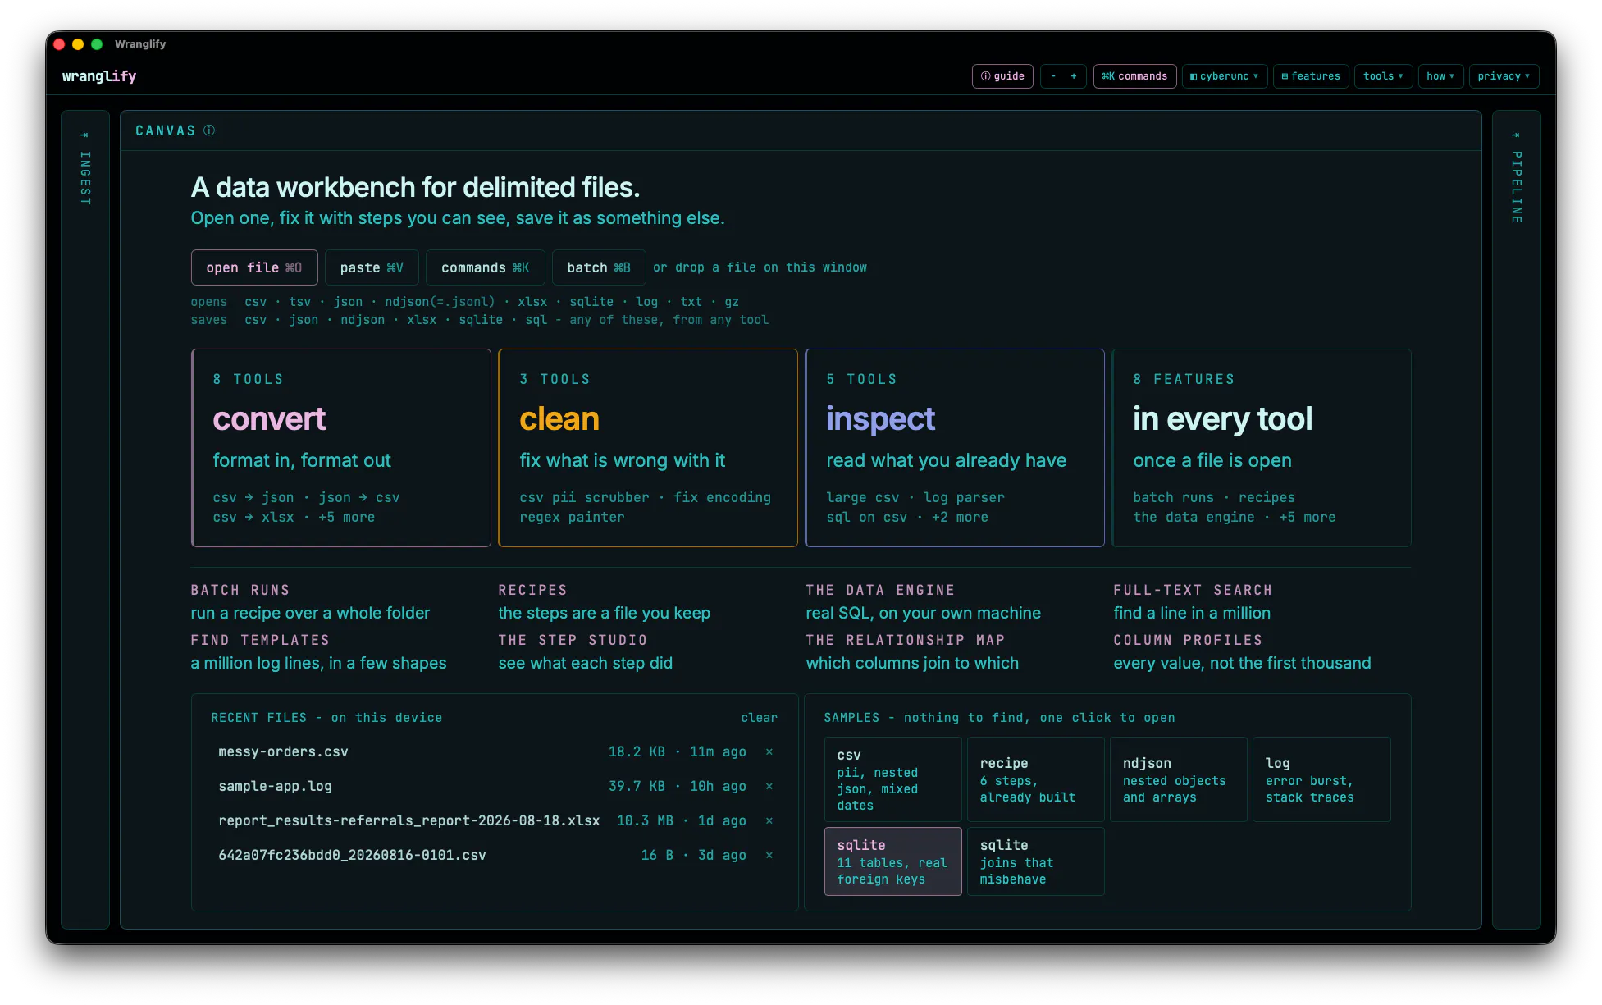The width and height of the screenshot is (1602, 1005).
Task: Click the open file ⌘O button
Action: pos(254,267)
